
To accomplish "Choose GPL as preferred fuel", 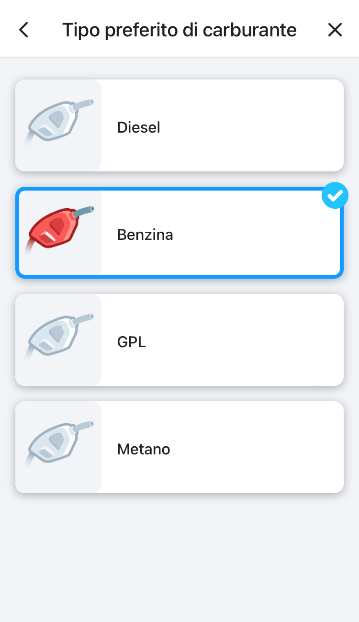I will 220,340.
